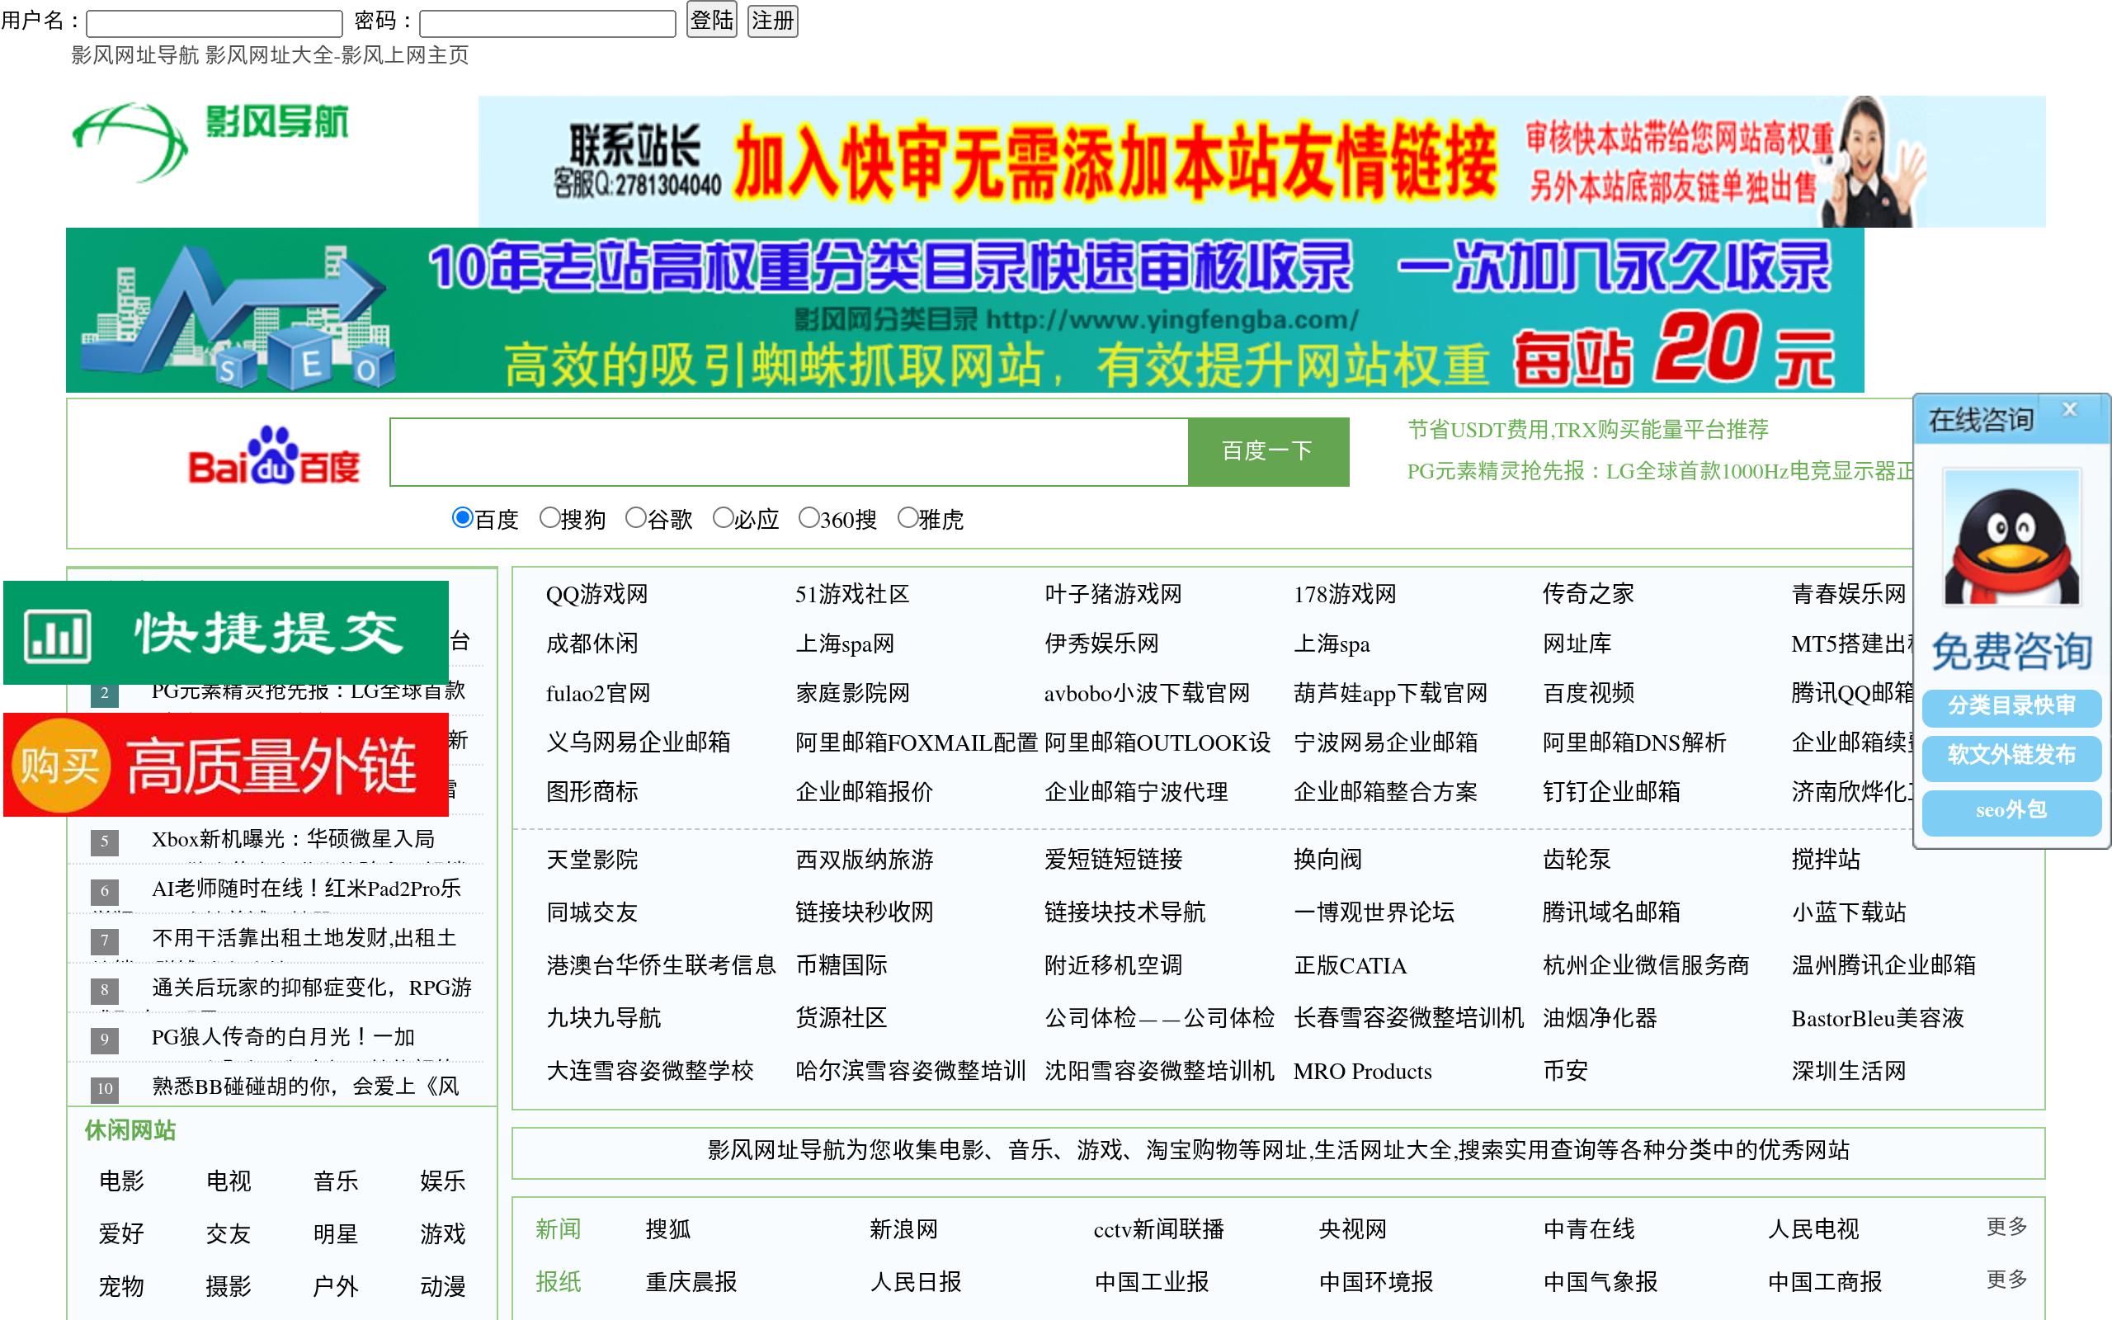2112x1320 pixels.
Task: Open 叶子猪游戏网 link
Action: click(1113, 595)
